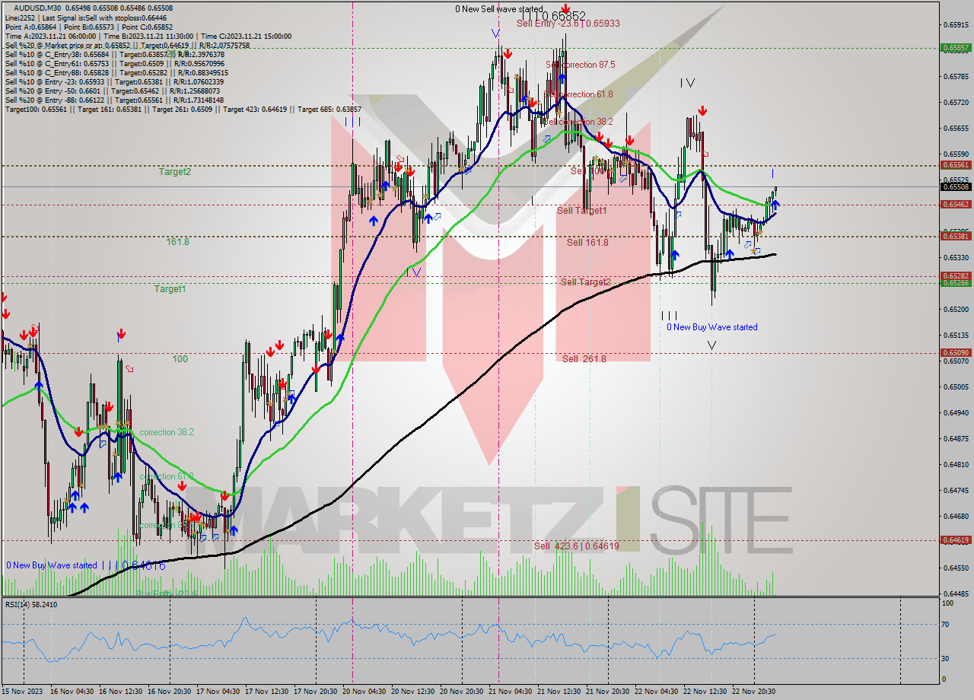
Task: Click the '17 Nov 12:30' time axis label
Action: coord(266,692)
